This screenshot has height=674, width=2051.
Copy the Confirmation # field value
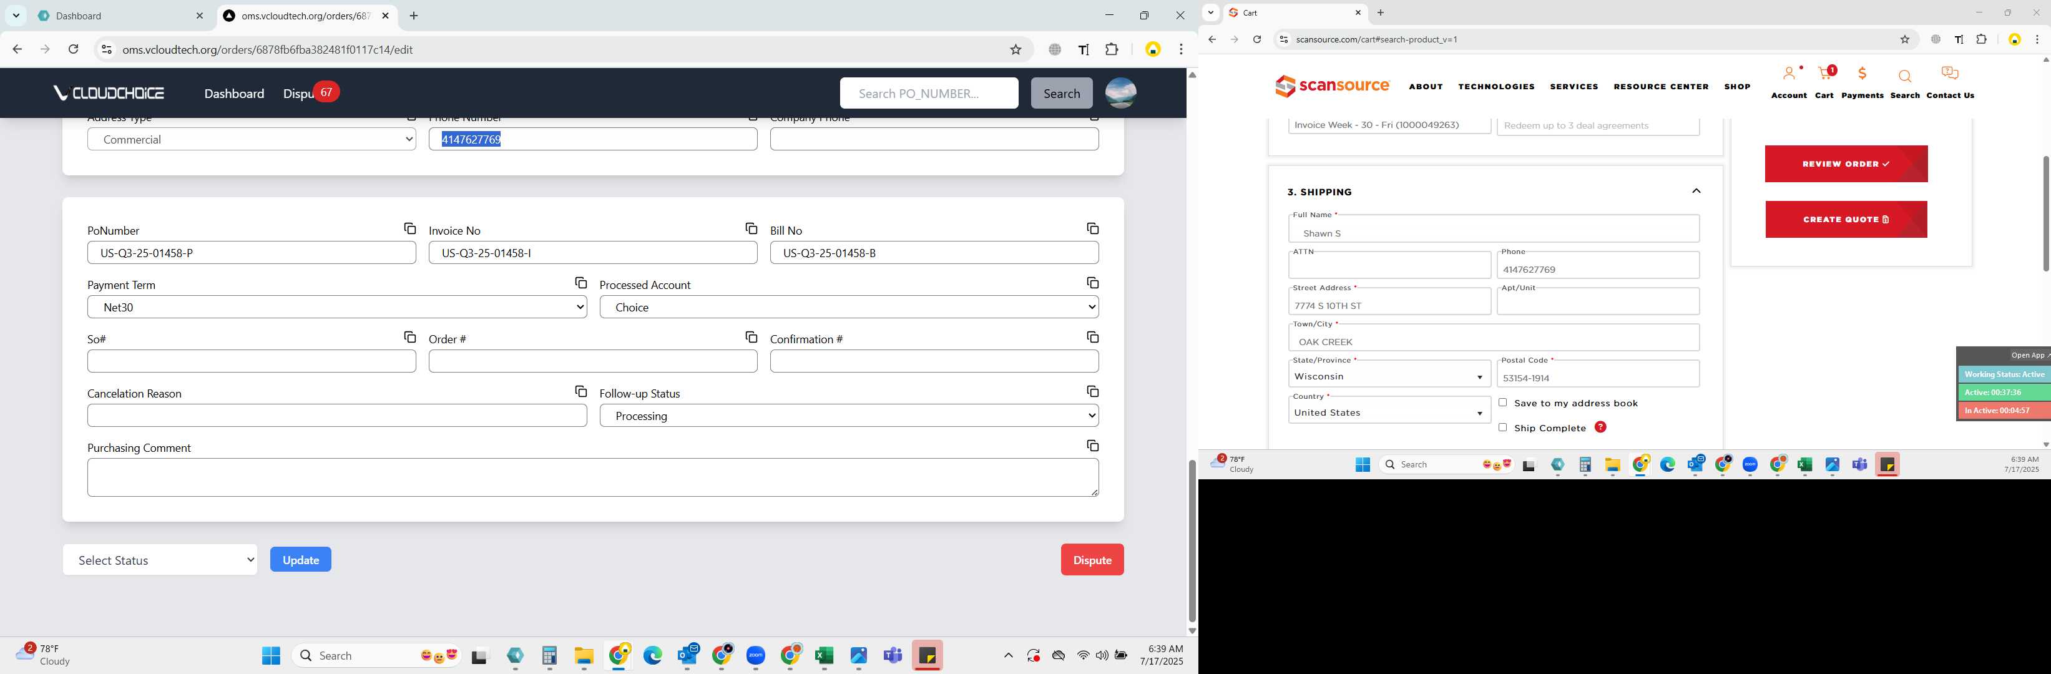coord(1092,338)
